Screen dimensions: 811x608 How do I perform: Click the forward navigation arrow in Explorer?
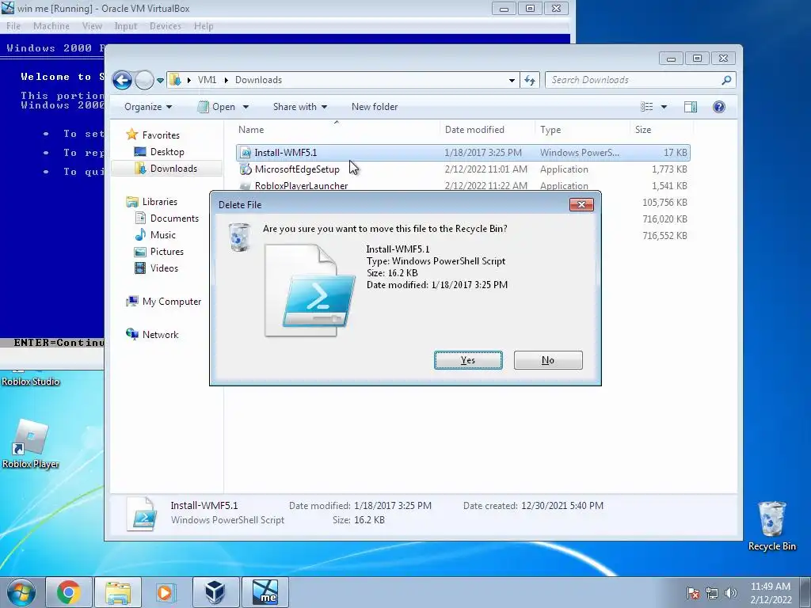click(144, 80)
